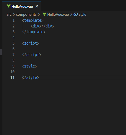
Task: Open the src breadcrumb segment
Action: pos(9,15)
